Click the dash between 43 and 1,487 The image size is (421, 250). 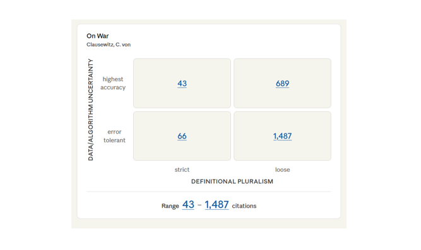click(199, 205)
